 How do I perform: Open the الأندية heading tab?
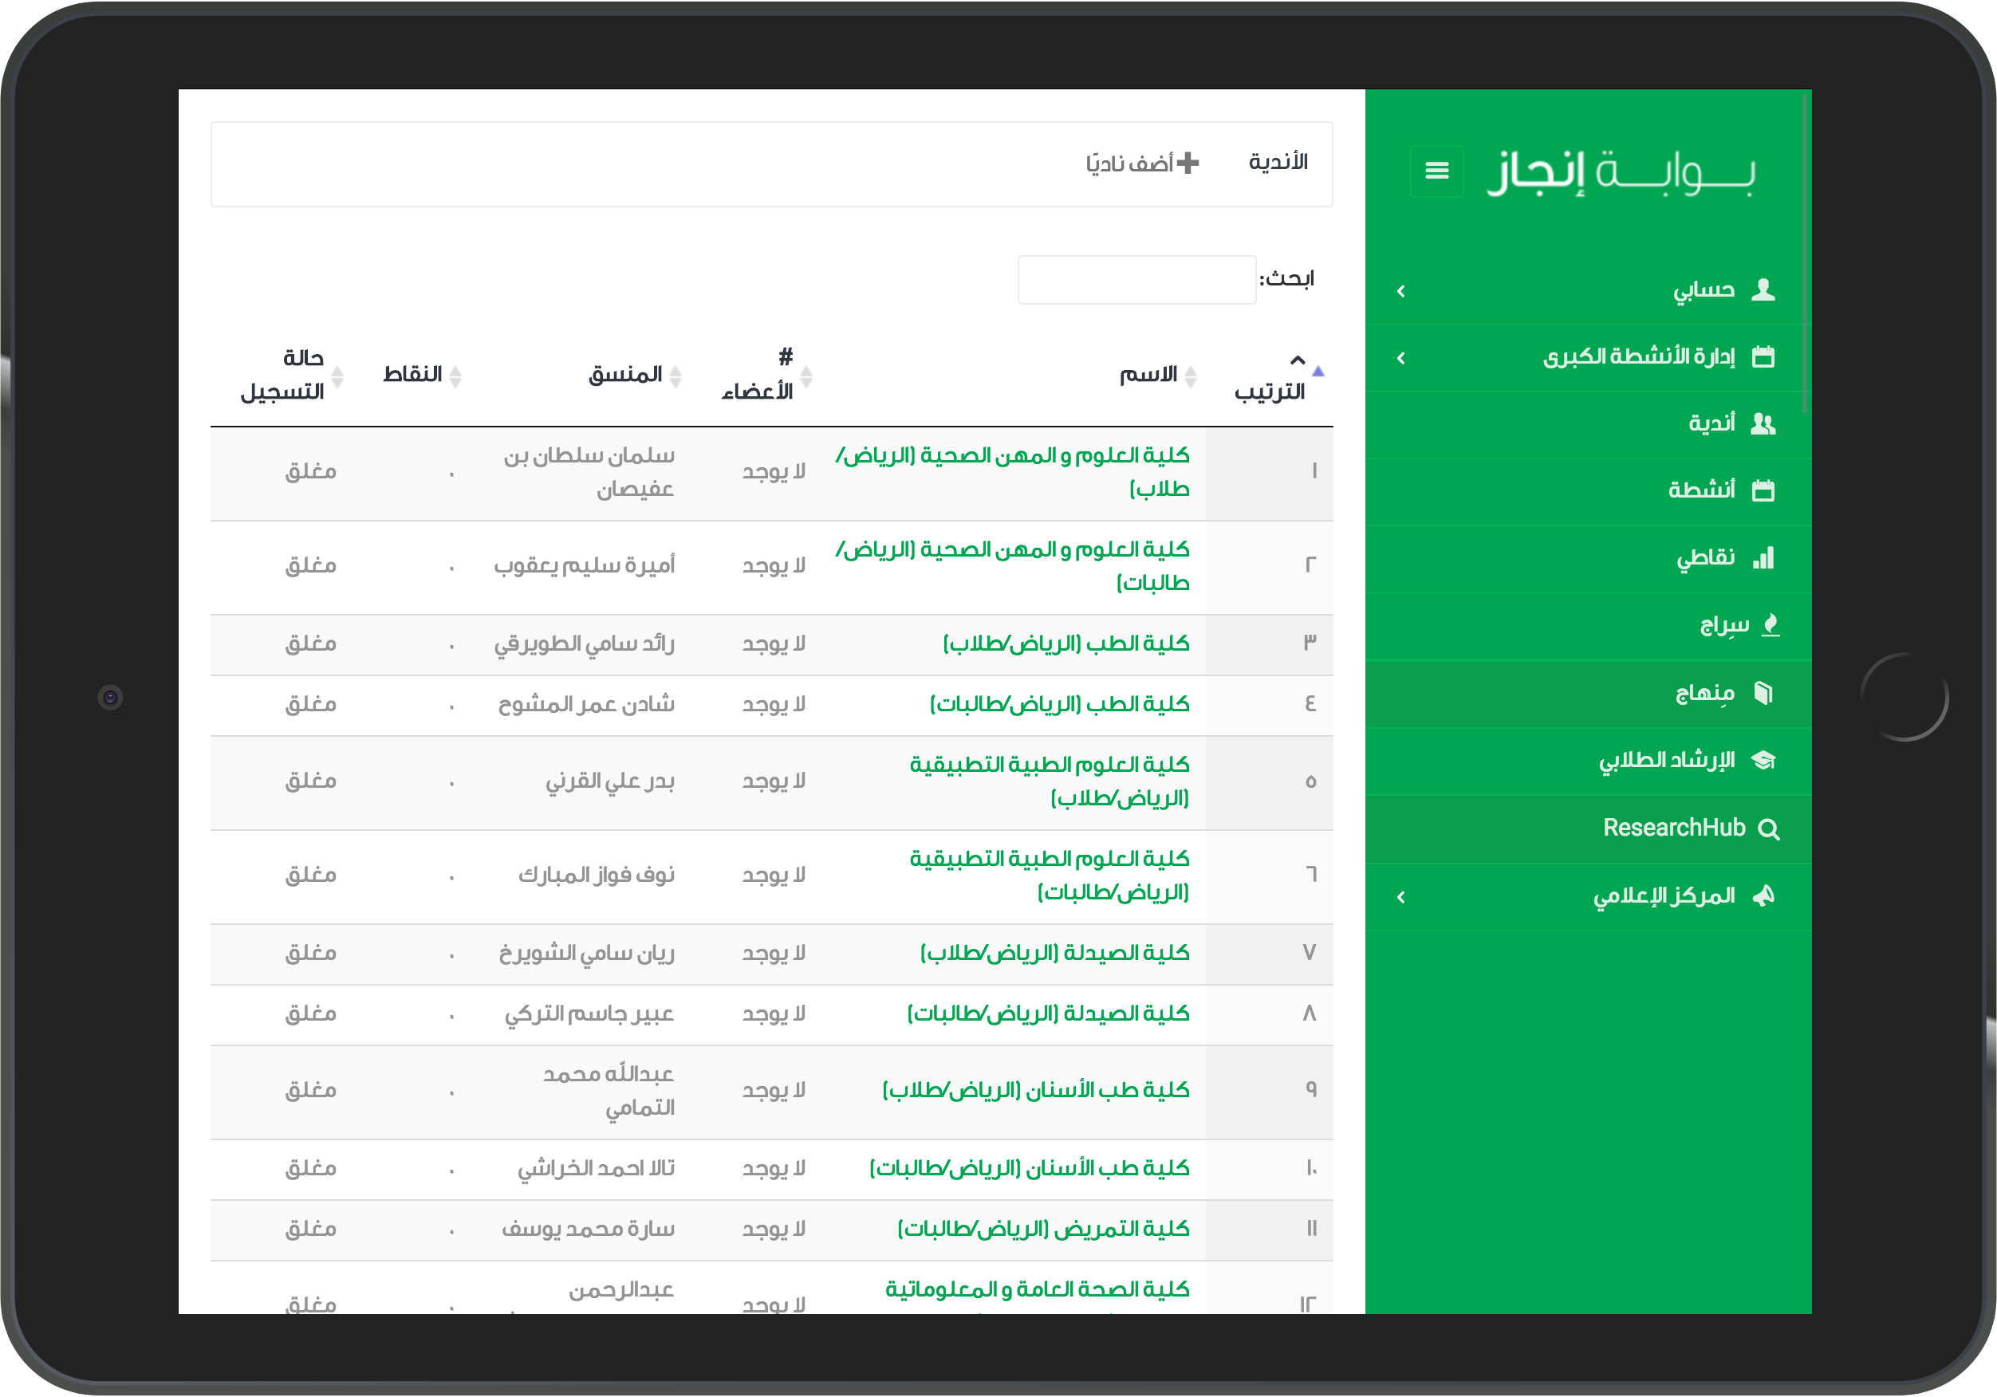[1278, 163]
